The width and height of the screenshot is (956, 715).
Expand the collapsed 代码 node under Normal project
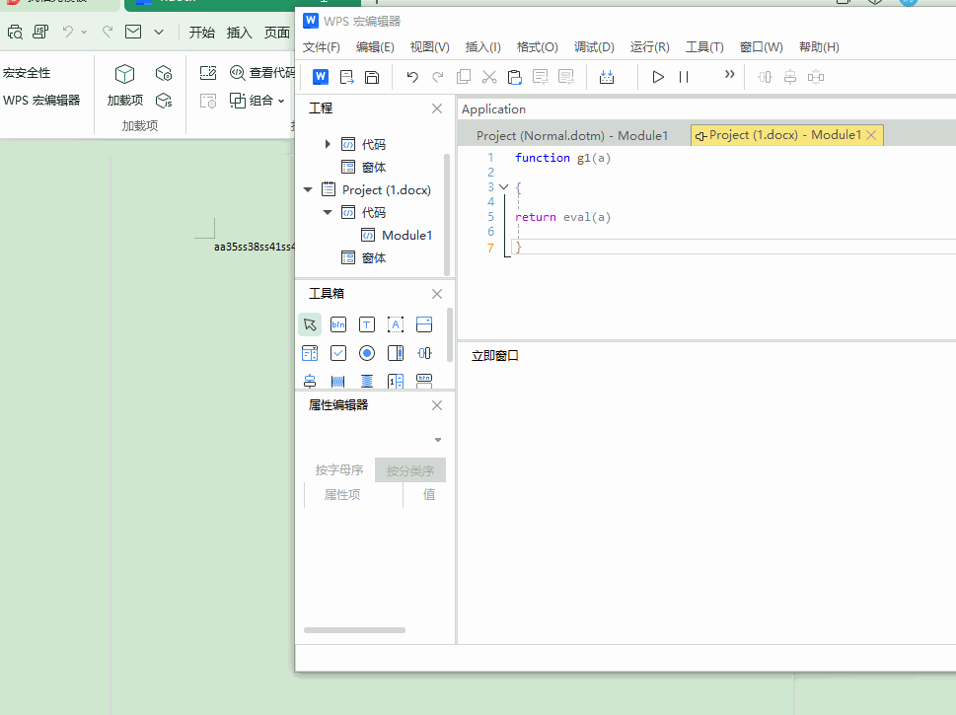click(328, 144)
